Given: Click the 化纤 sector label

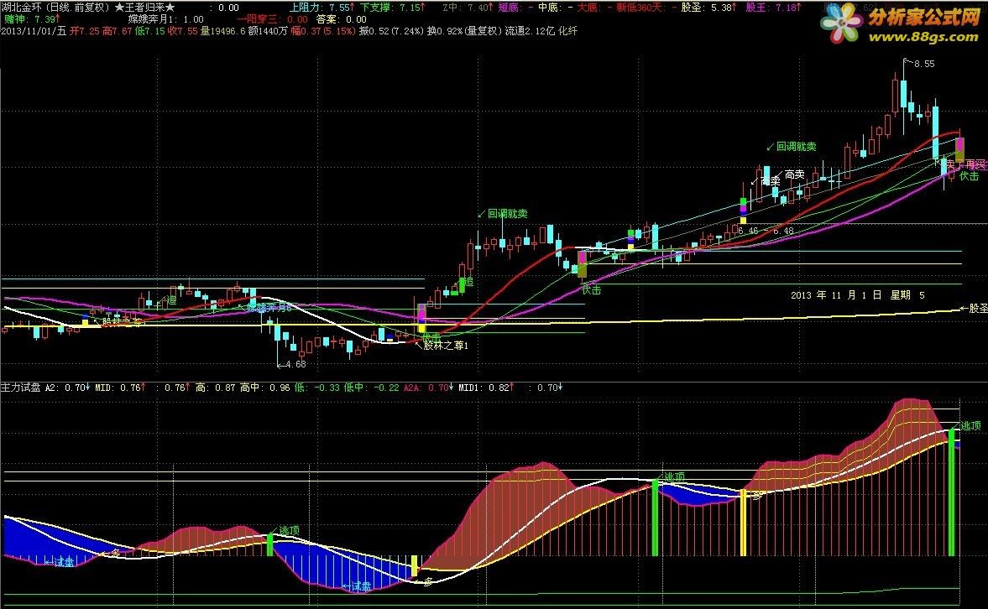Looking at the screenshot, I should tap(567, 31).
